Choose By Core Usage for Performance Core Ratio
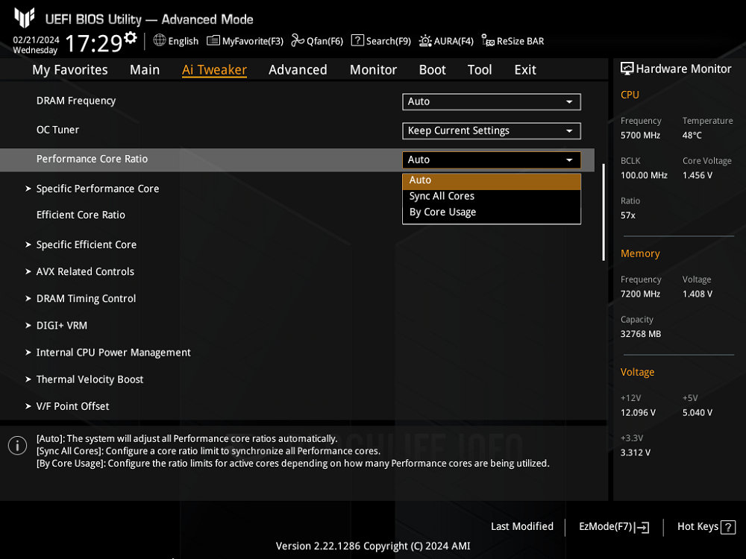The height and width of the screenshot is (559, 746). click(x=441, y=212)
